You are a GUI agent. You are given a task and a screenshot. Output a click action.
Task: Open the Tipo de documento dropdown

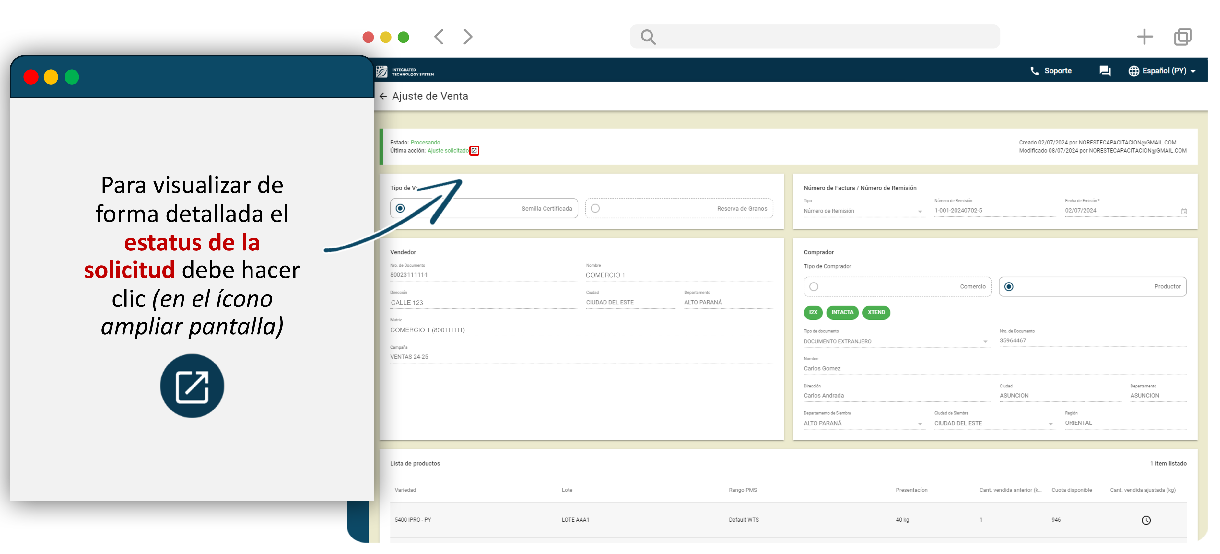click(985, 342)
